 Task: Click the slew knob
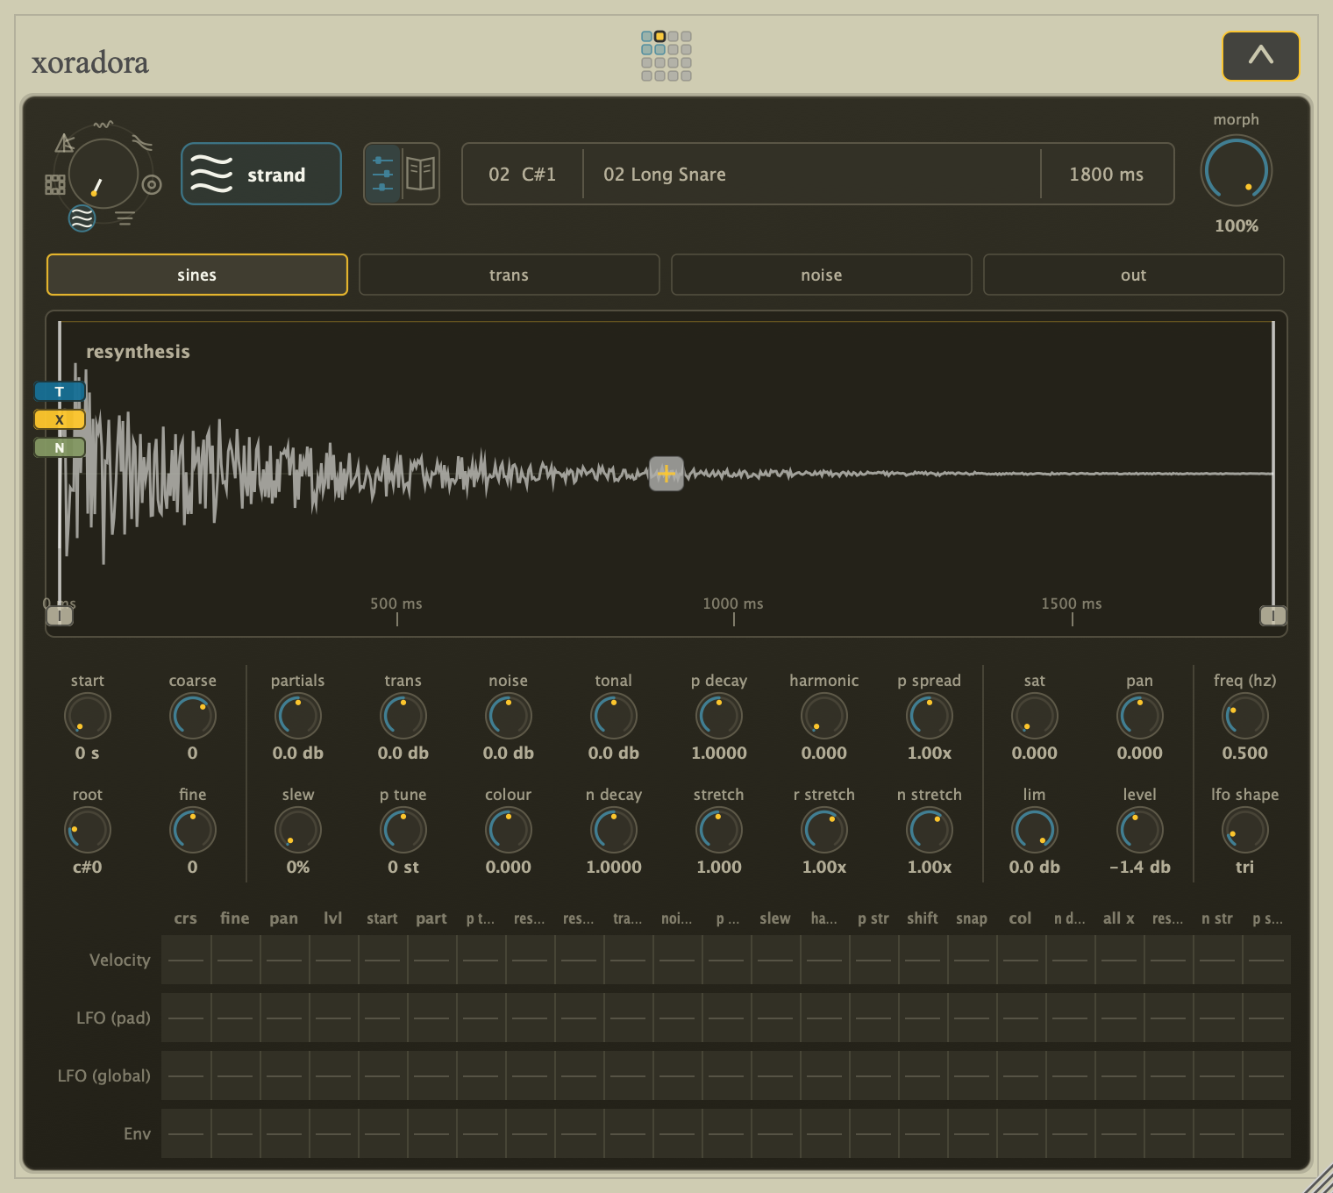(298, 830)
